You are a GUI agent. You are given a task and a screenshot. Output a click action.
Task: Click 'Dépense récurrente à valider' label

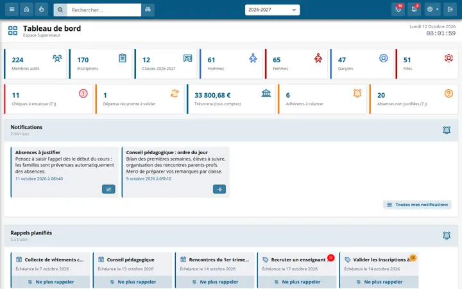coord(129,104)
